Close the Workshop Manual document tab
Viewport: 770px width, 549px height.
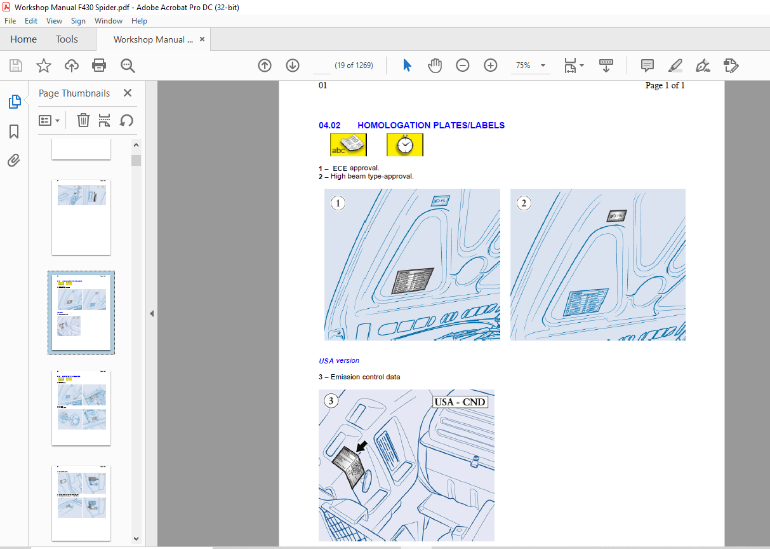tap(202, 39)
